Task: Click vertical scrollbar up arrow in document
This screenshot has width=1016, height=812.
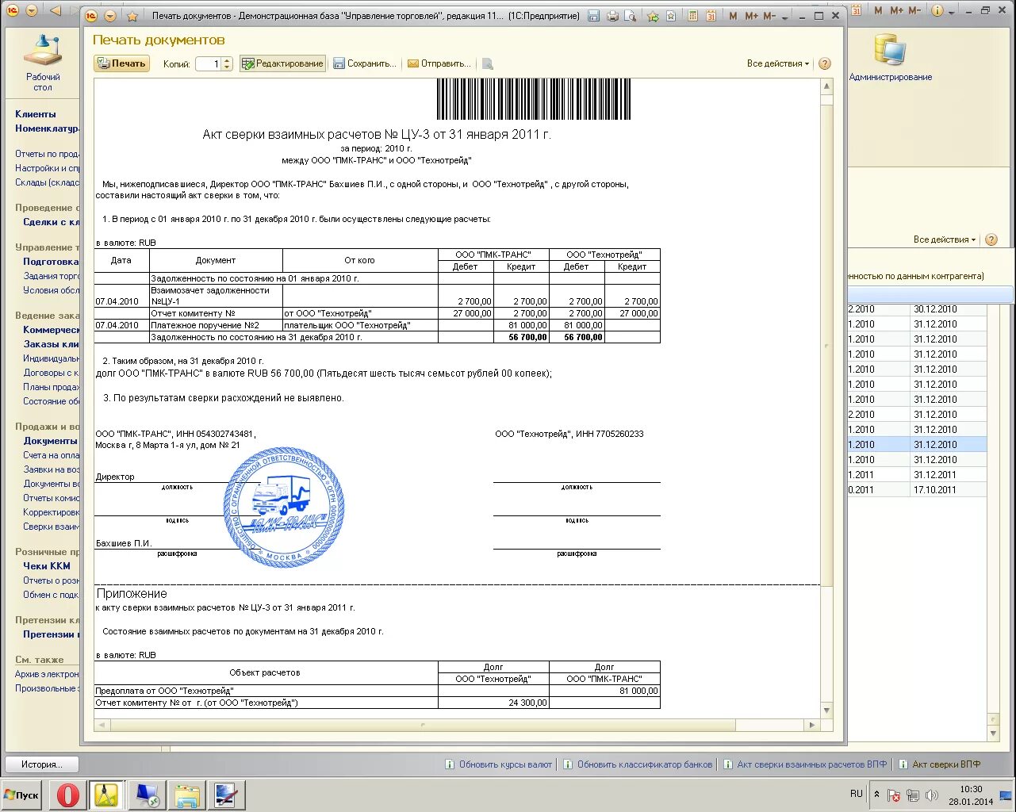Action: tap(827, 86)
